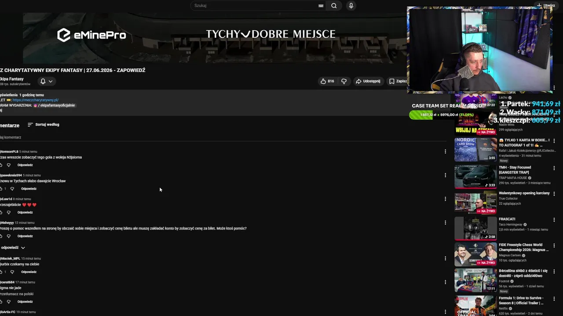563x316 pixels.
Task: Reply to tomsonPL8's comment via Odpowiedz
Action: click(25, 165)
